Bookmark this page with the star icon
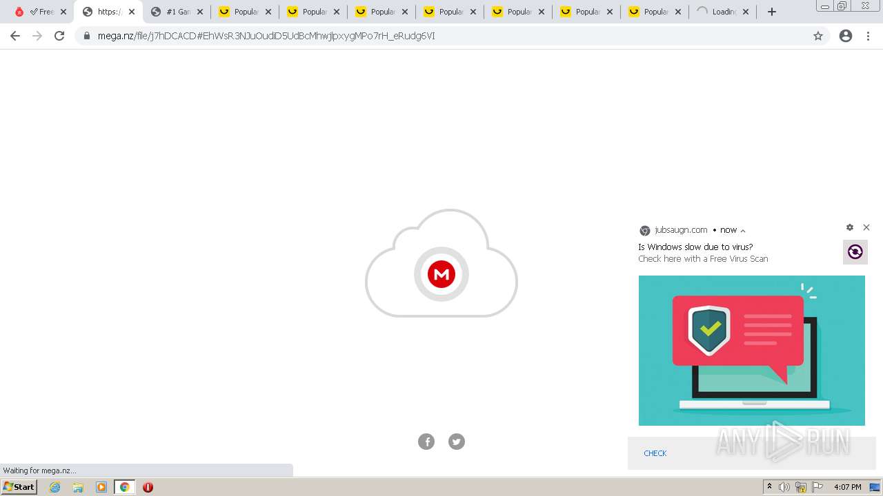Image resolution: width=883 pixels, height=496 pixels. pos(818,36)
